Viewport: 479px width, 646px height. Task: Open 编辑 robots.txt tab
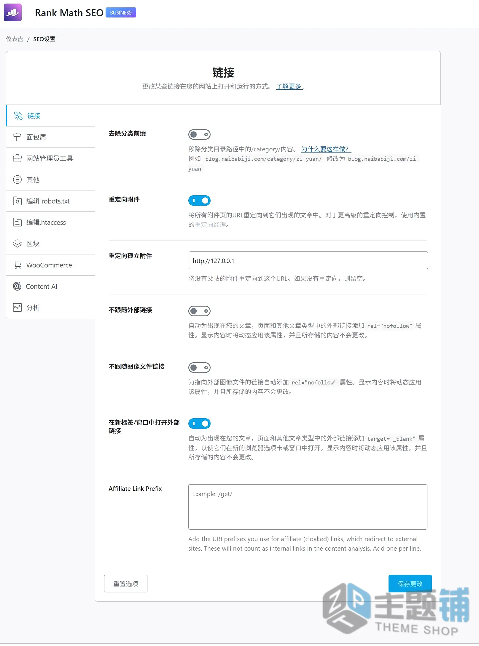51,201
